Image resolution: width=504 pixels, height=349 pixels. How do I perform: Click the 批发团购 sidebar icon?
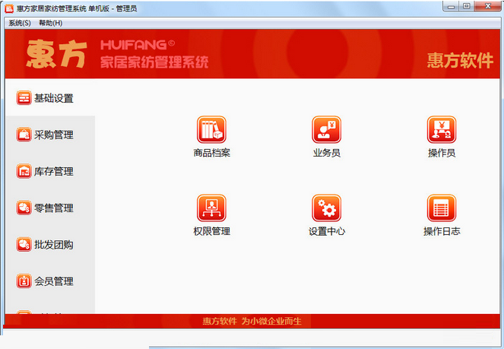(24, 245)
